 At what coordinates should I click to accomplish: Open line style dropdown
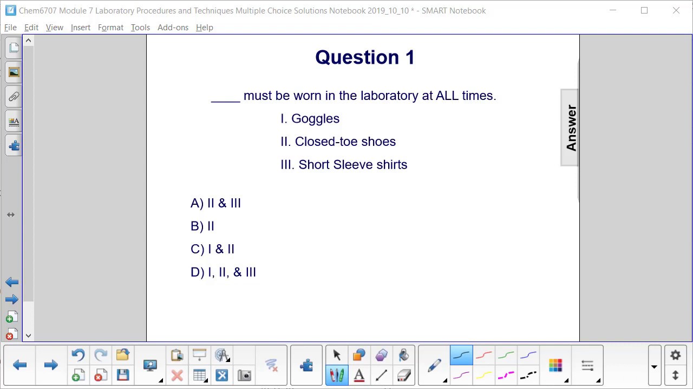pyautogui.click(x=589, y=366)
